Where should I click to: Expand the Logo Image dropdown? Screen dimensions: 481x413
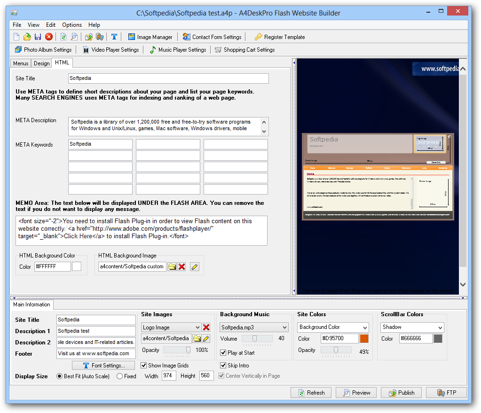click(197, 327)
